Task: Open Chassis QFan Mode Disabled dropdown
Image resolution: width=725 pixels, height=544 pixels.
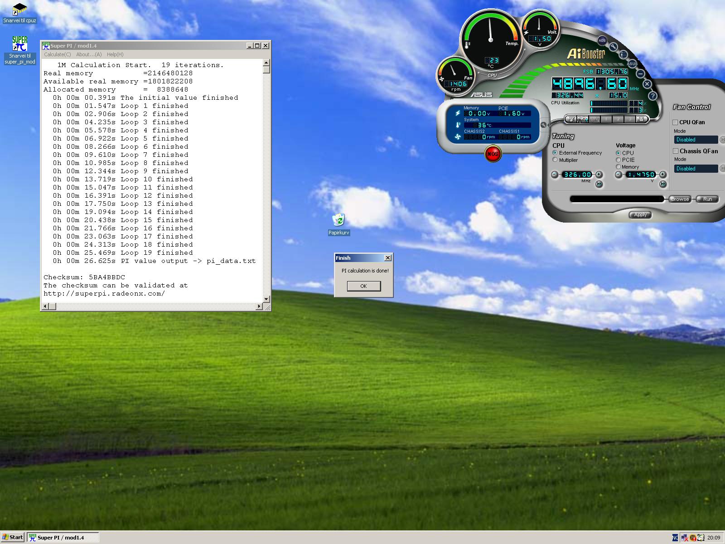Action: (x=696, y=169)
